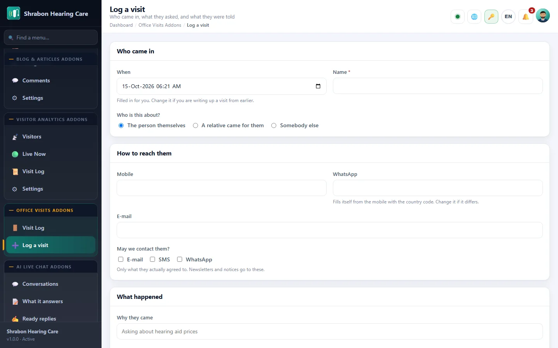The height and width of the screenshot is (348, 558).
Task: Click the gear icon for Visitor Analytics Settings
Action: (15, 189)
